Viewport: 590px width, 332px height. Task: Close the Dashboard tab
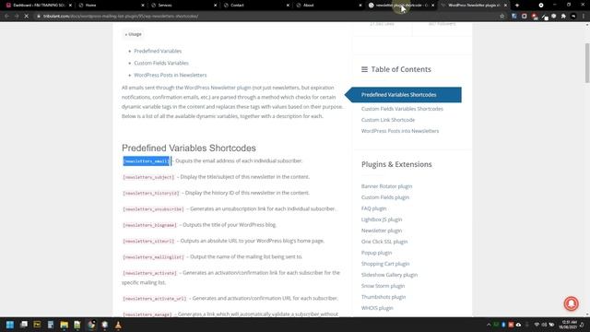[x=70, y=6]
